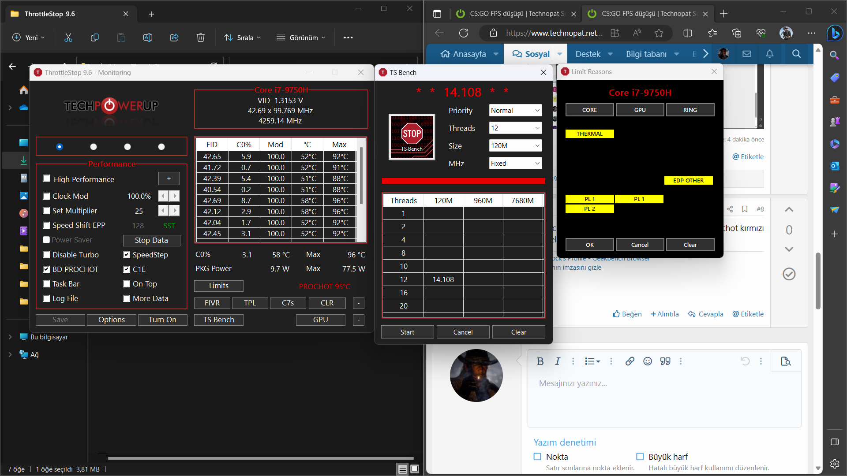
Task: Uncheck the BD PROCHOT checkbox
Action: pyautogui.click(x=46, y=269)
